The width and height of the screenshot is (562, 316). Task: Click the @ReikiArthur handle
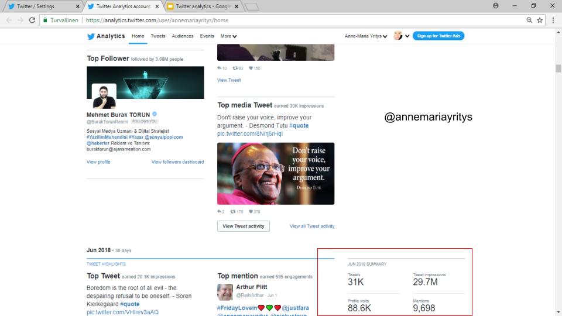click(x=250, y=295)
